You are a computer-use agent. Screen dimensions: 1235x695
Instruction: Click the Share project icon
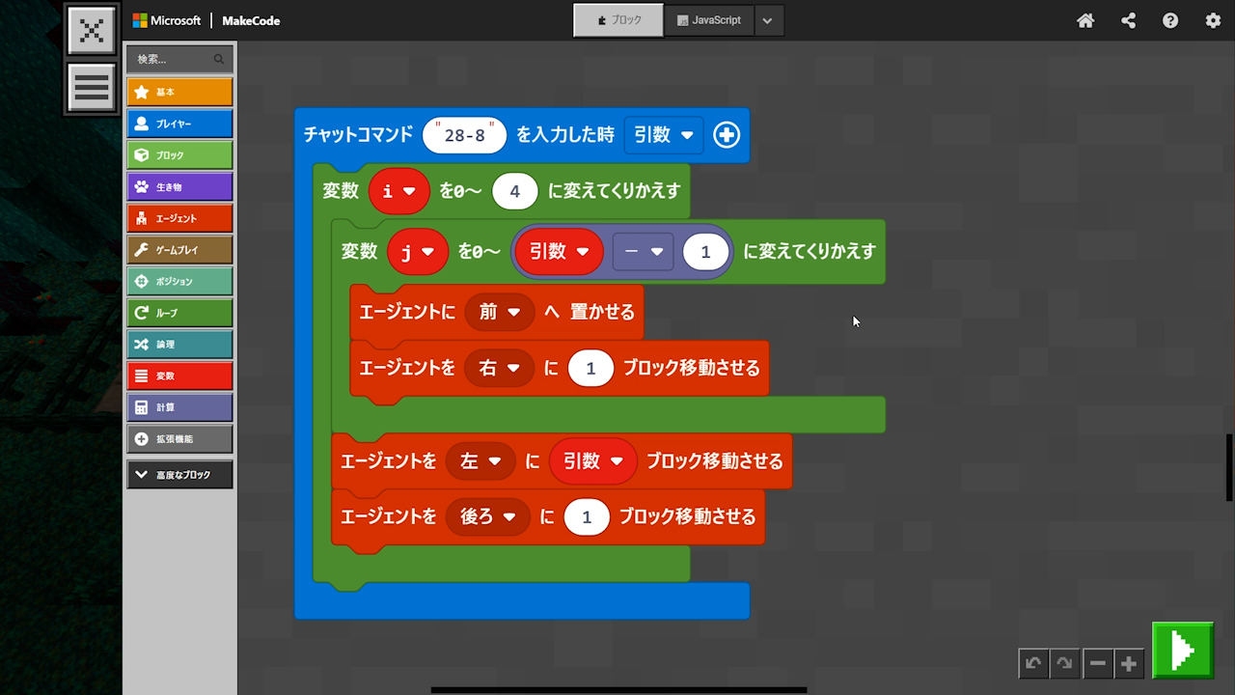point(1128,20)
